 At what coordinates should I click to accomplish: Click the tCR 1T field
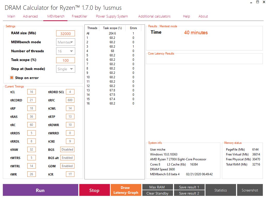(x=70, y=174)
